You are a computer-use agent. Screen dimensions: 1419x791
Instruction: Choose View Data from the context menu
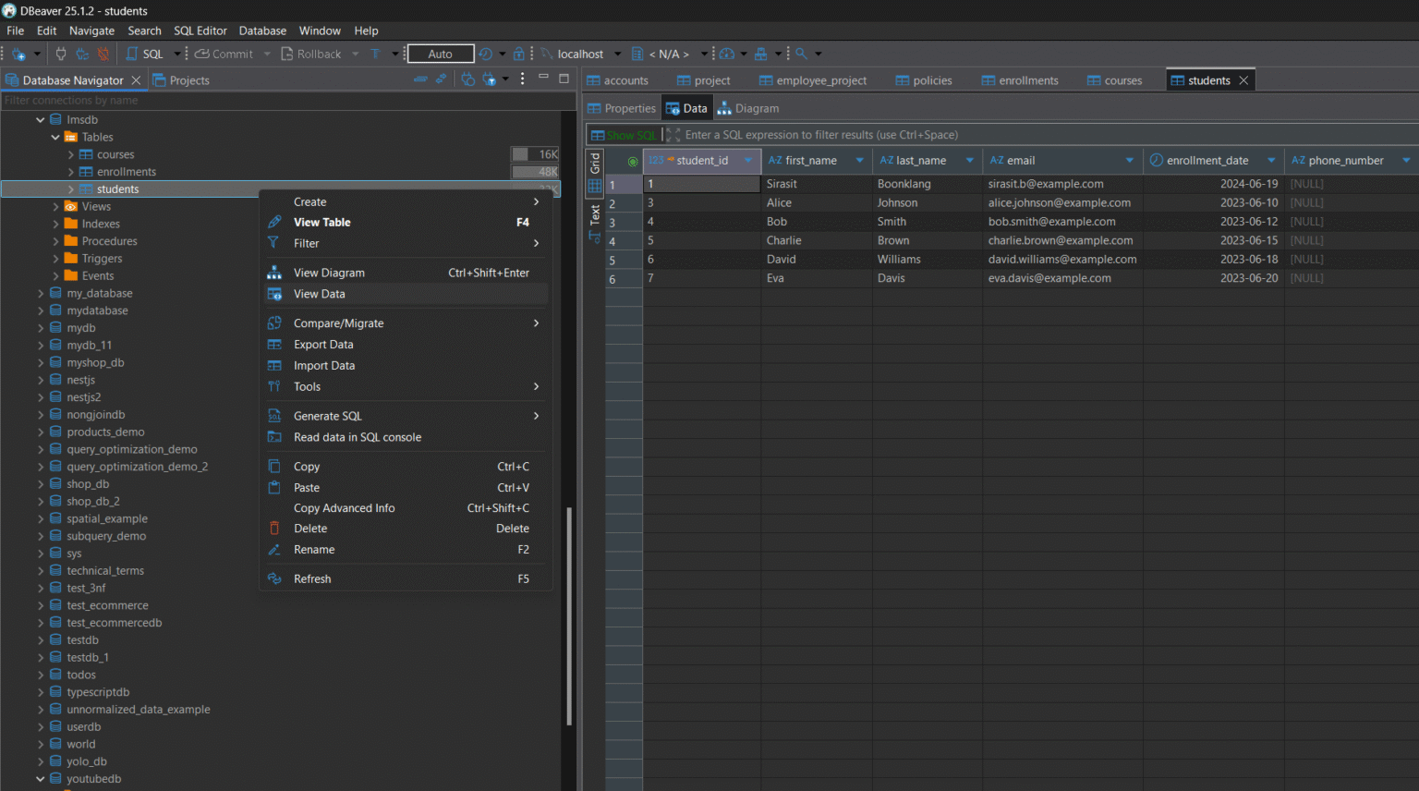click(x=320, y=293)
